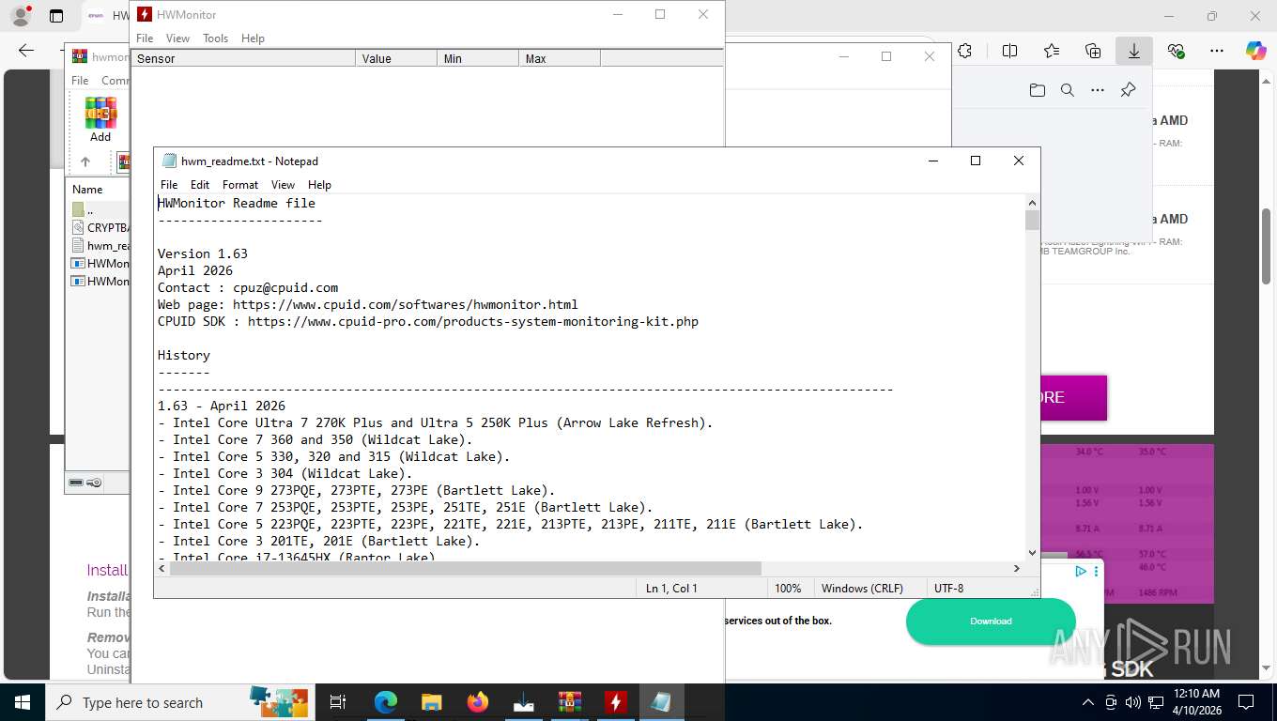
Task: Open Windows Start menu
Action: pyautogui.click(x=23, y=702)
